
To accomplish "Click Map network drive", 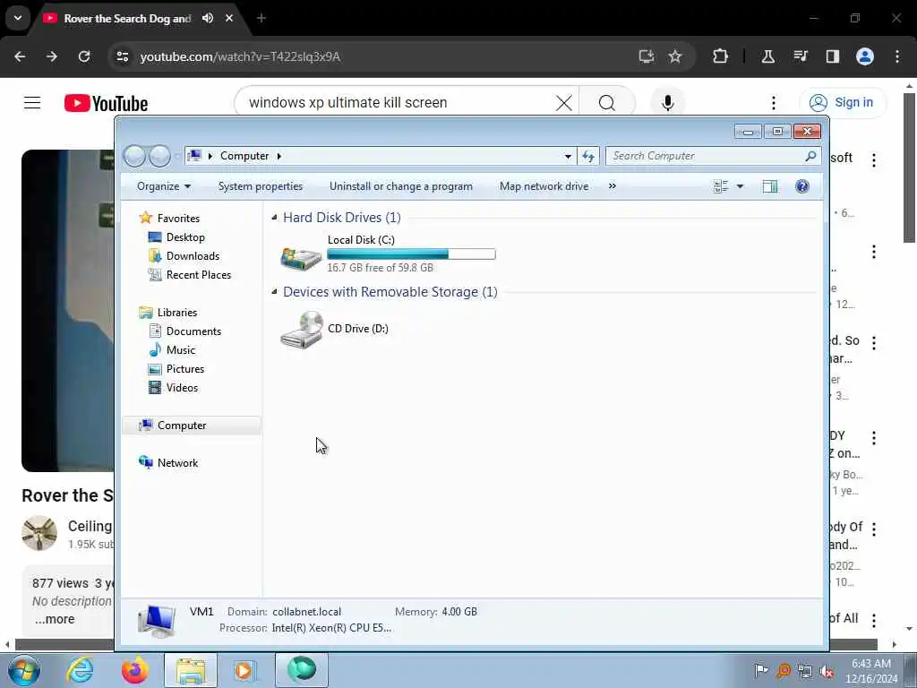I will (544, 186).
